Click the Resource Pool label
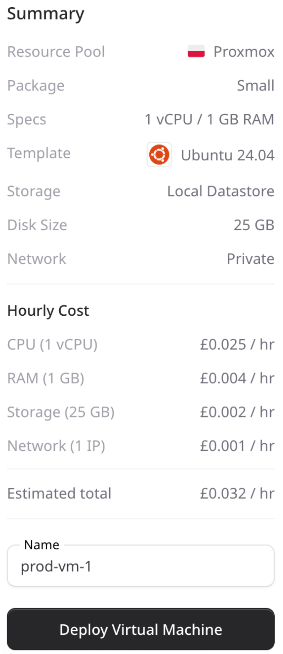Viewport: 283px width, 654px height. click(56, 52)
